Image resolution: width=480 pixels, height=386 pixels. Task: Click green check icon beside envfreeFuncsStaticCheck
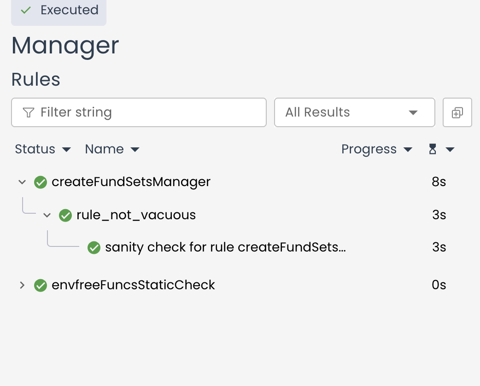tap(41, 286)
